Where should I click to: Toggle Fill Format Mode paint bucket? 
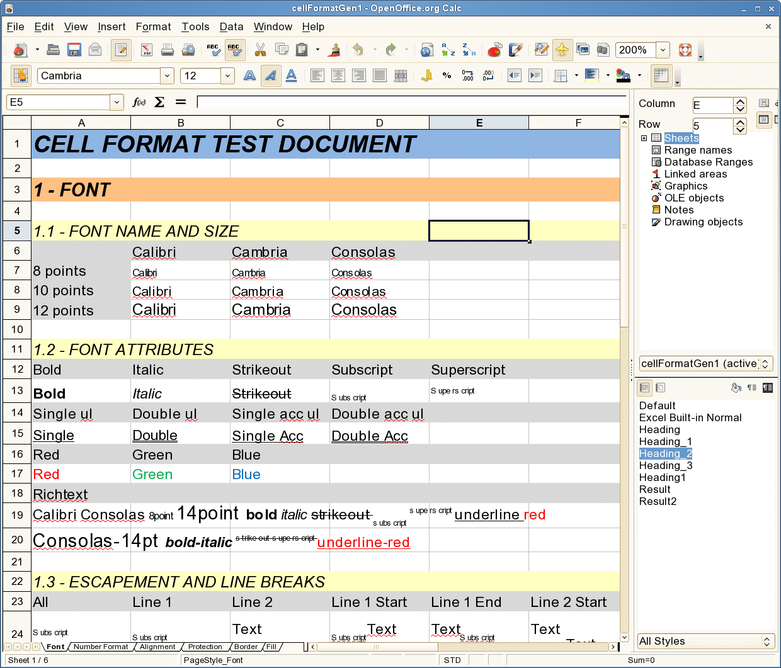736,388
